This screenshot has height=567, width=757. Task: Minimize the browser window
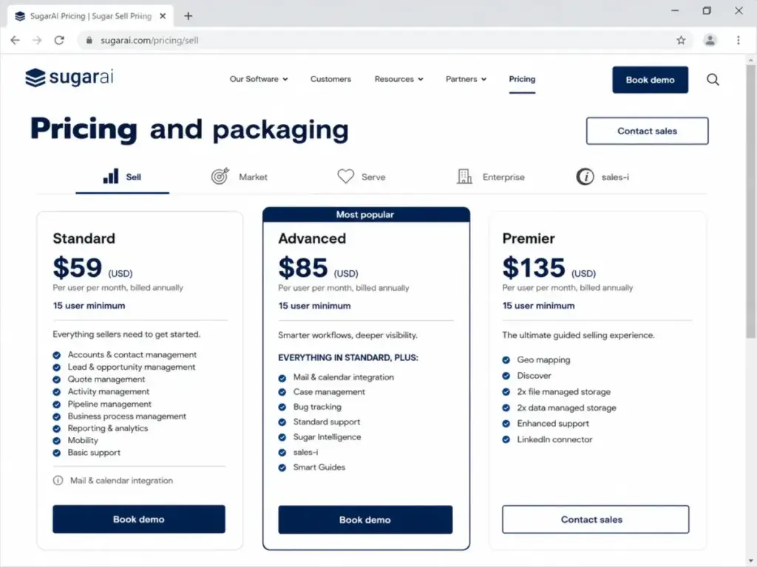point(675,10)
